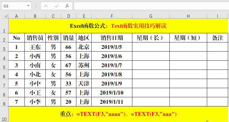Select the date cell '2019/1/10'
The image size is (229, 122).
click(112, 93)
